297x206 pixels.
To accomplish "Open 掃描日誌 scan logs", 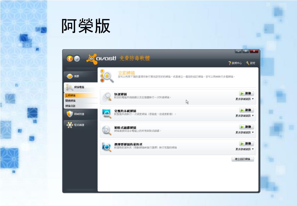I will [x=81, y=106].
